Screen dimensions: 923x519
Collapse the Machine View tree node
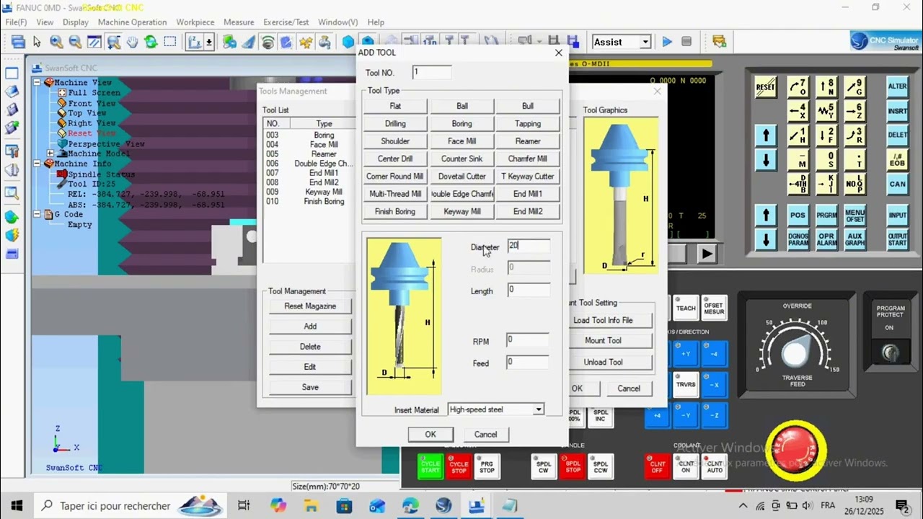pos(37,83)
